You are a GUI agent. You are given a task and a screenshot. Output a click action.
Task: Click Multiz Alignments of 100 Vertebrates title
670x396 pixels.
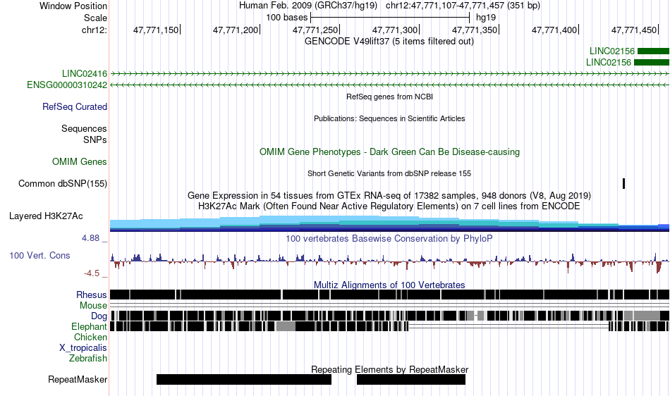tap(389, 285)
